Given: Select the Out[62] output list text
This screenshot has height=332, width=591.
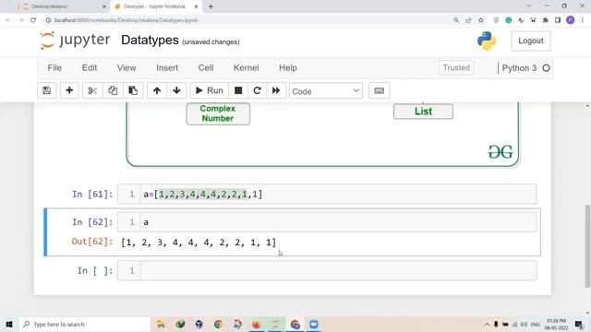Looking at the screenshot, I should click(199, 243).
